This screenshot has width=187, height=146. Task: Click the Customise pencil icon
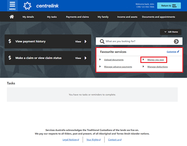pyautogui.click(x=178, y=52)
